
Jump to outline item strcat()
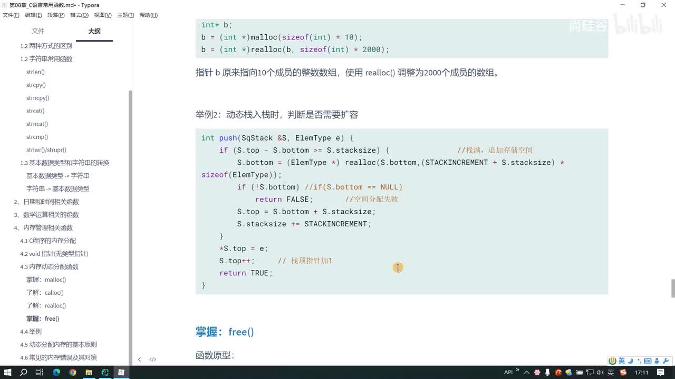[x=35, y=111]
